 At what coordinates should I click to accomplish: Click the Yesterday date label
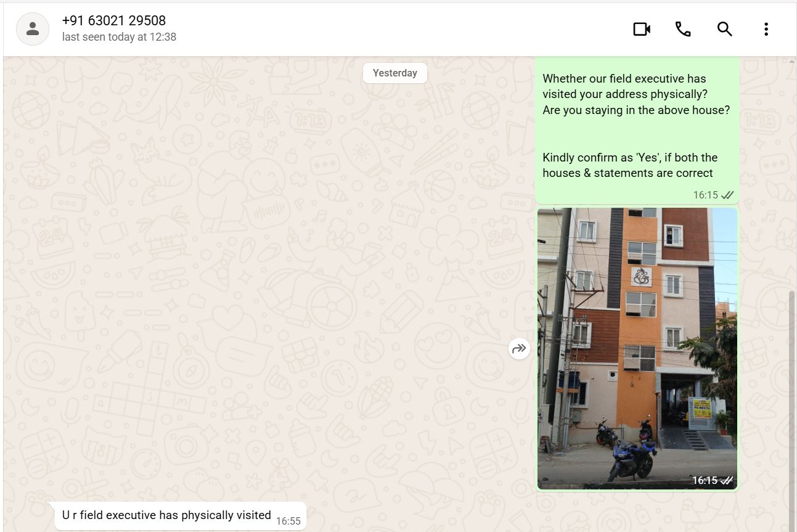tap(395, 73)
